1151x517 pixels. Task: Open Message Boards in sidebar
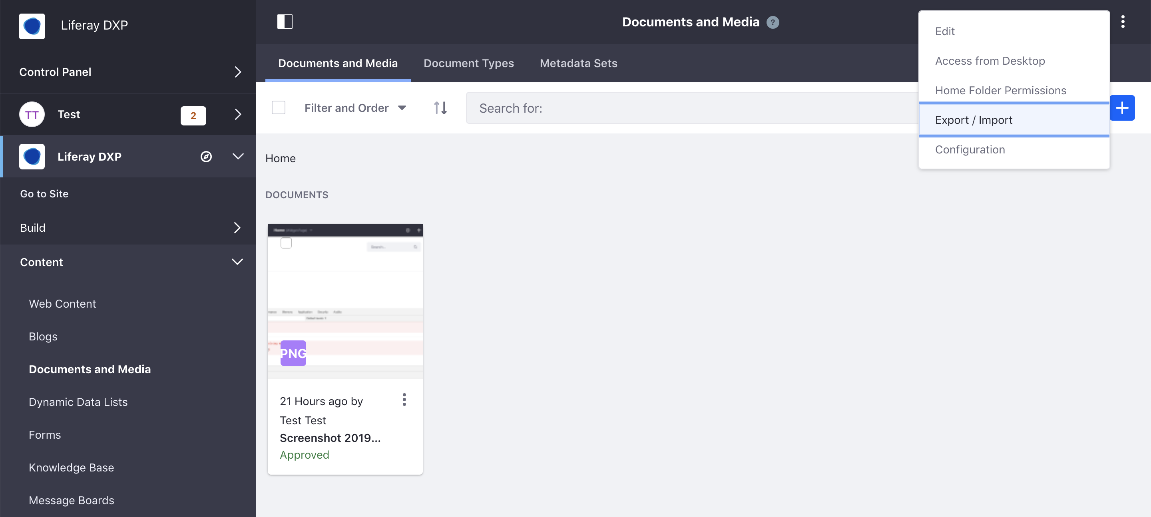tap(72, 500)
